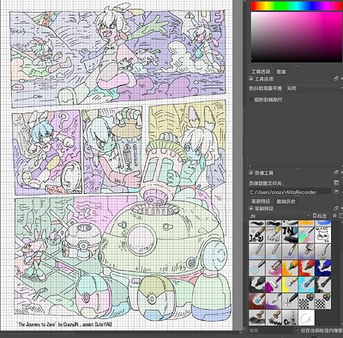Open the JN brush tag dropdown
343x338 pixels.
[x=280, y=216]
